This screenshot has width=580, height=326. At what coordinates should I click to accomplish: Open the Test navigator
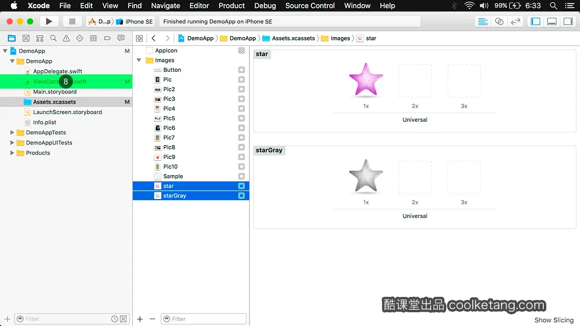(80, 38)
